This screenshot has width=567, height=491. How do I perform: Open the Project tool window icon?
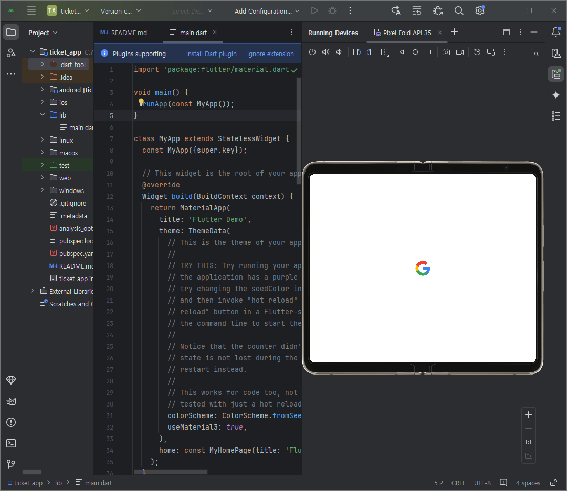[11, 32]
